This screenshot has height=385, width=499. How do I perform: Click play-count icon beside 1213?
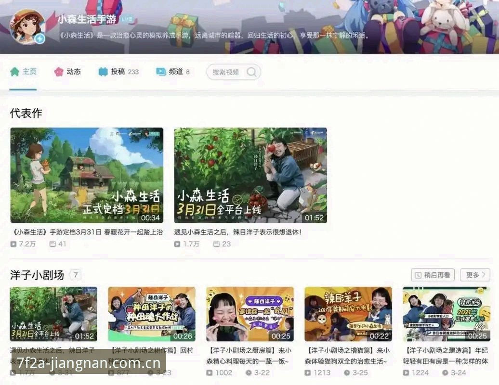click(x=307, y=372)
